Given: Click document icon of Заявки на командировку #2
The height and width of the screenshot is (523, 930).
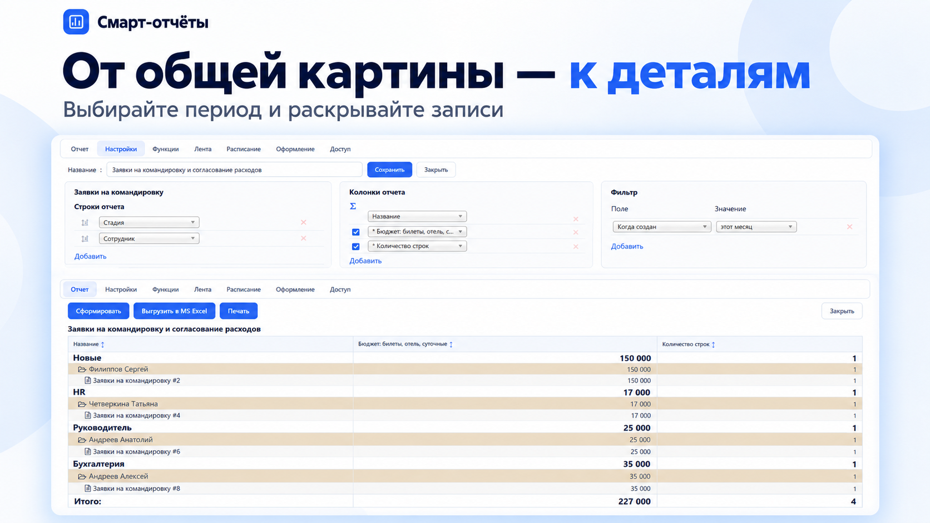Looking at the screenshot, I should pyautogui.click(x=87, y=381).
